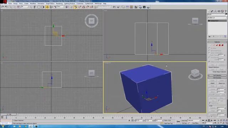Enable the Ignore Backfacing checkbox
The image size is (228, 128).
(x=209, y=50)
